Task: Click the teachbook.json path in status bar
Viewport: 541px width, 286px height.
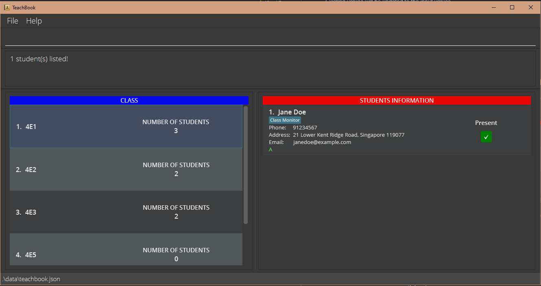Action: tap(31, 279)
